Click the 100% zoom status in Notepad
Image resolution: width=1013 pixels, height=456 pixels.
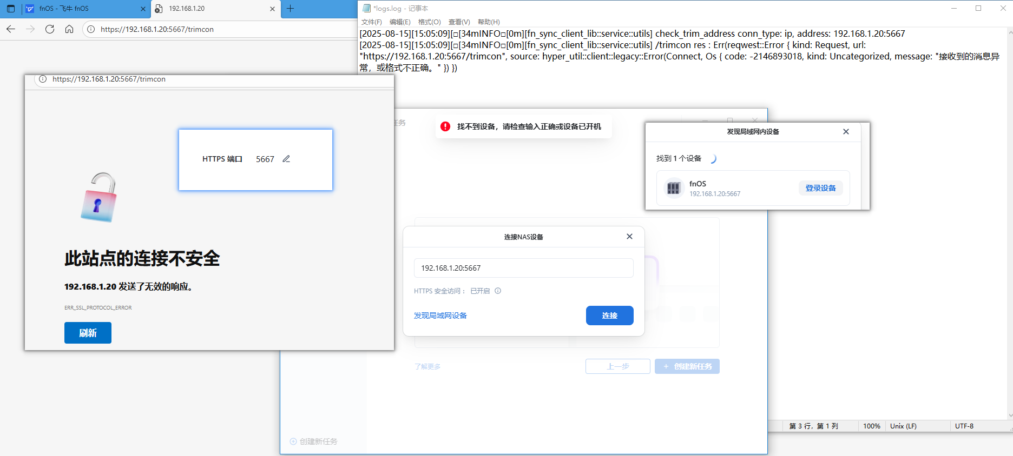pyautogui.click(x=872, y=426)
